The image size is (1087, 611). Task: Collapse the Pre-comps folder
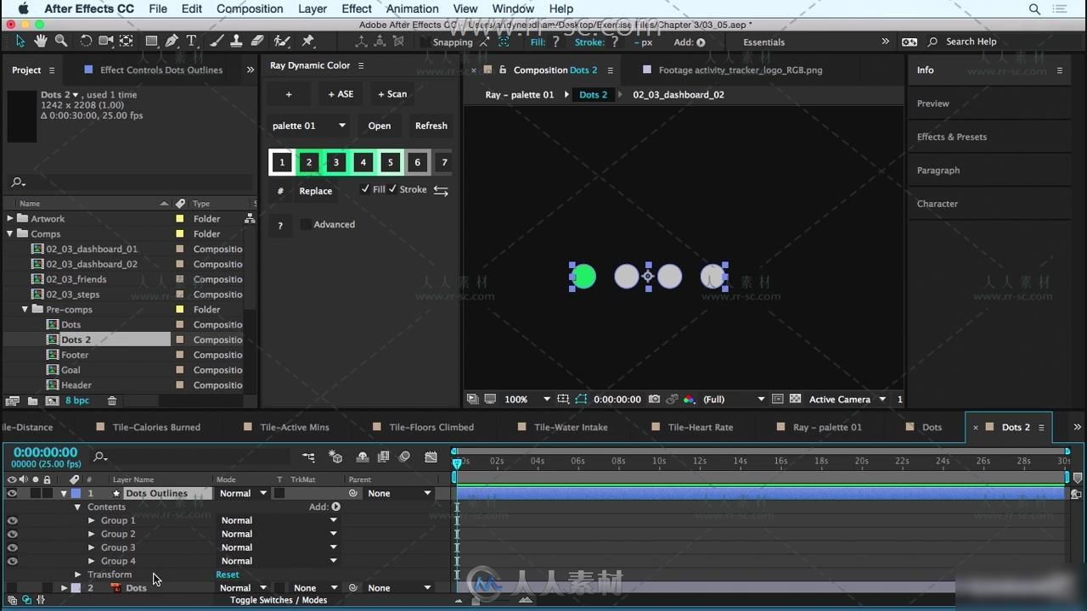25,310
